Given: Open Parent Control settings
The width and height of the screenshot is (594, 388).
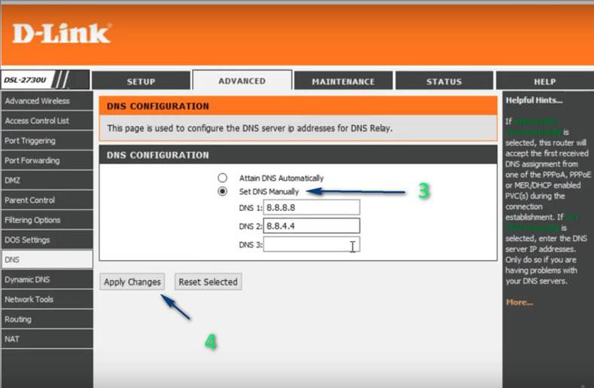Looking at the screenshot, I should pyautogui.click(x=47, y=200).
